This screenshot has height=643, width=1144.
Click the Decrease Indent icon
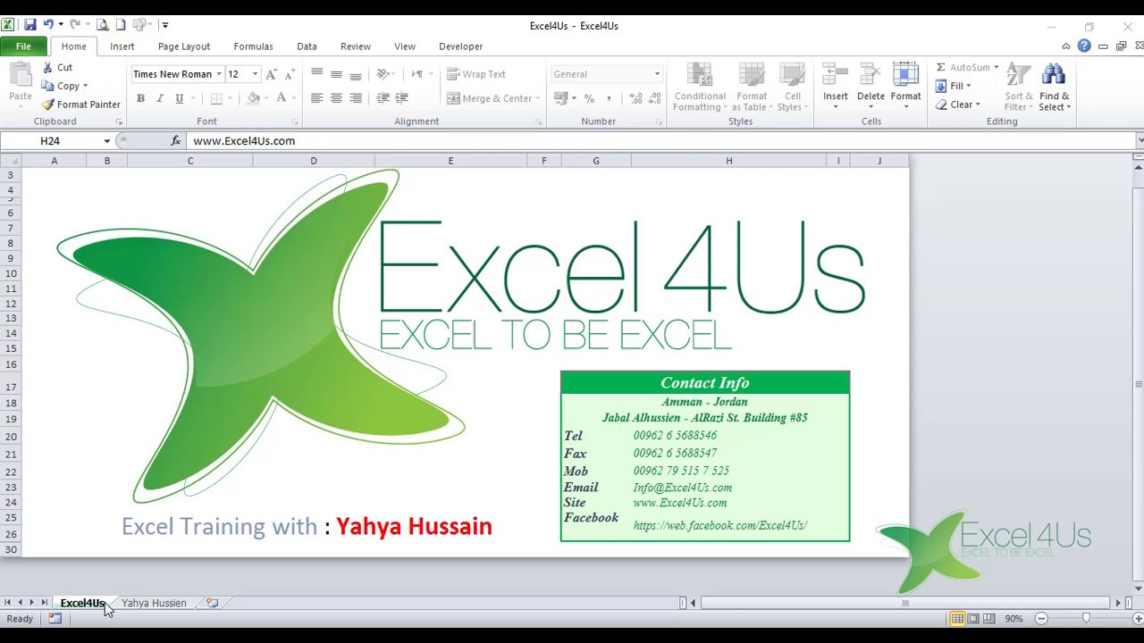[383, 98]
